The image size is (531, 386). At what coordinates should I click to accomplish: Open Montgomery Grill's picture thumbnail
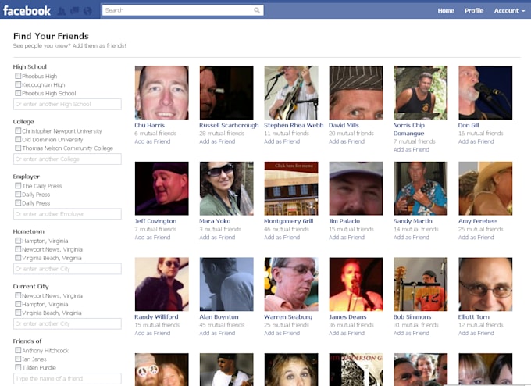click(291, 188)
